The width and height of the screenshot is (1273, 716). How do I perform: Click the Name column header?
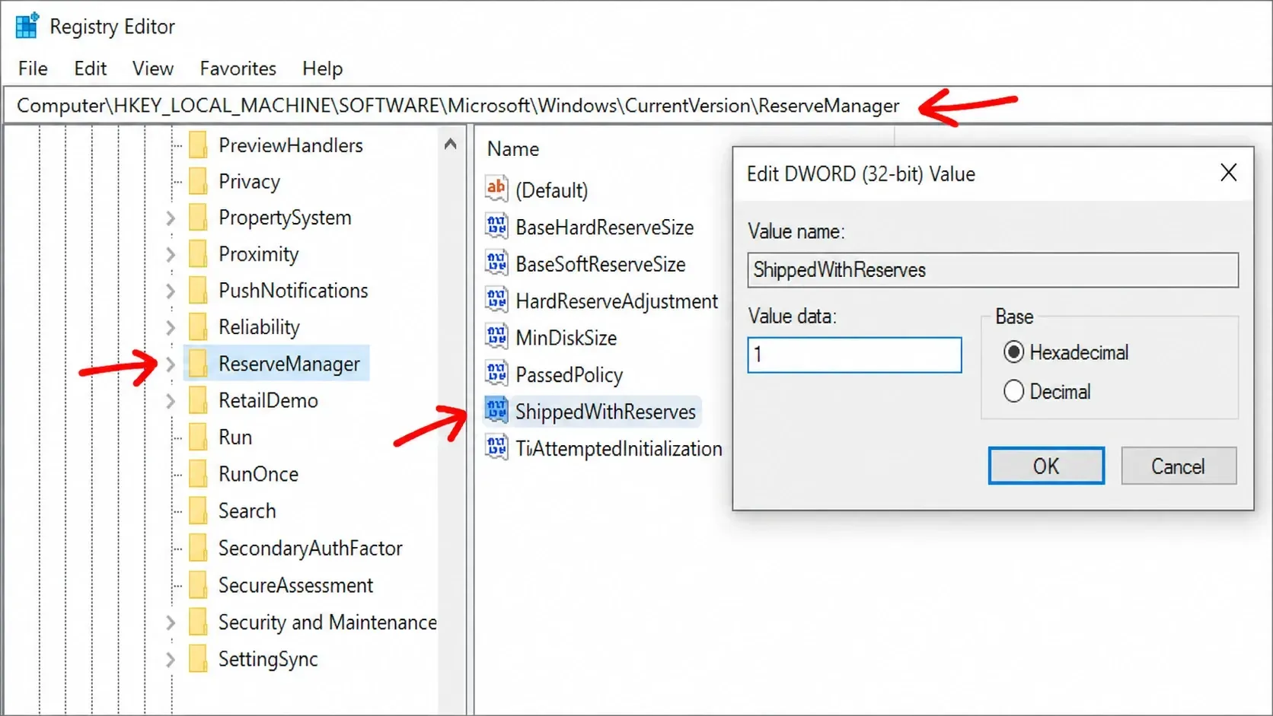point(513,149)
